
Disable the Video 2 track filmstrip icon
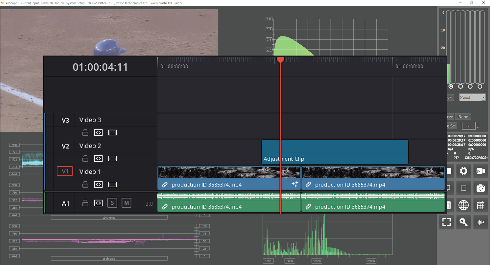click(113, 158)
